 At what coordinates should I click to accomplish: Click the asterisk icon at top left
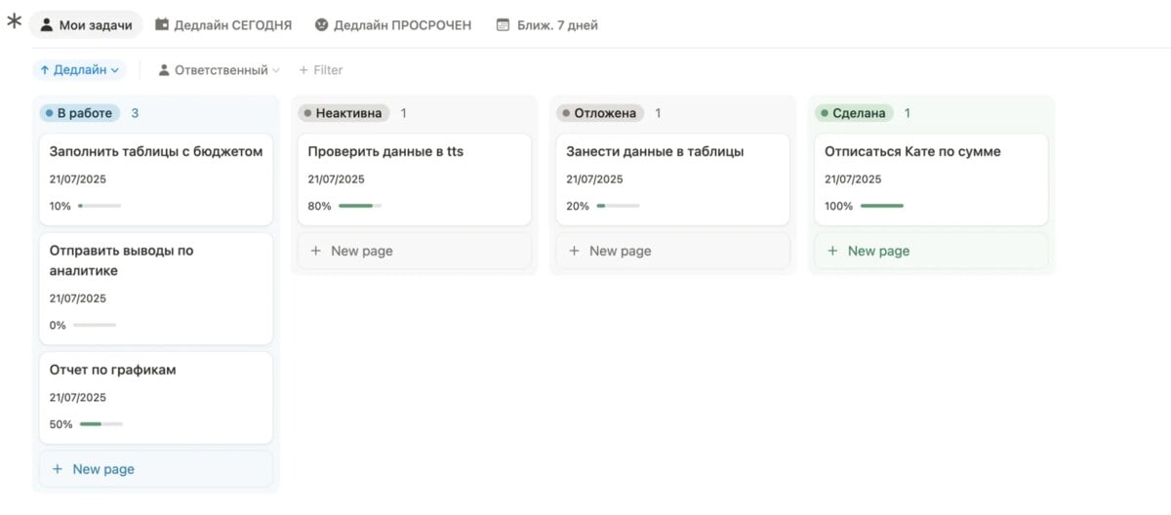[x=14, y=22]
